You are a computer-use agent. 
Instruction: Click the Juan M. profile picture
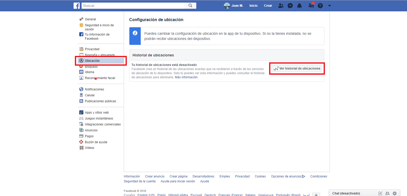pos(227,6)
